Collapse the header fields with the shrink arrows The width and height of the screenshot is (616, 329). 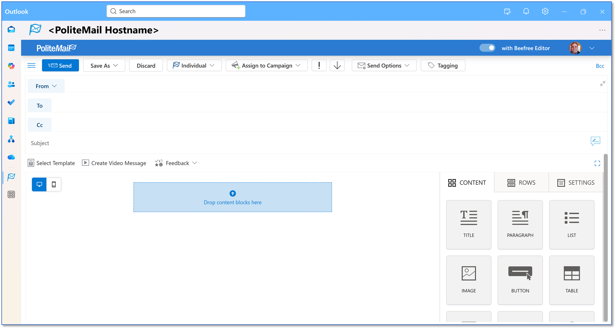603,84
